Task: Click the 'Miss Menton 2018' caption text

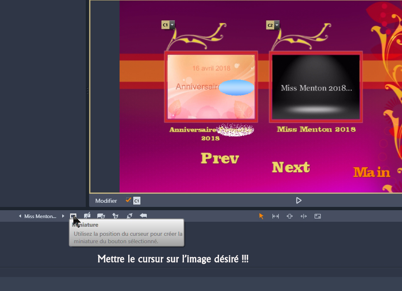Action: pos(316,129)
